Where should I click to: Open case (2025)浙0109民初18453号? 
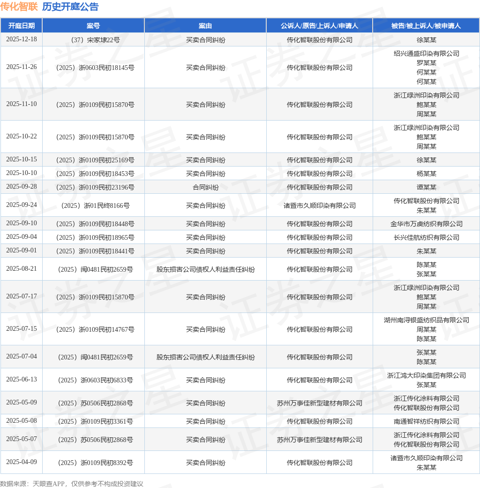point(95,174)
